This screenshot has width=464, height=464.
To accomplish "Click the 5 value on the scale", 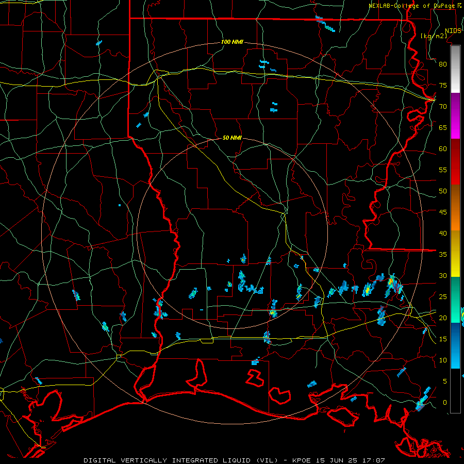I will coord(445,381).
